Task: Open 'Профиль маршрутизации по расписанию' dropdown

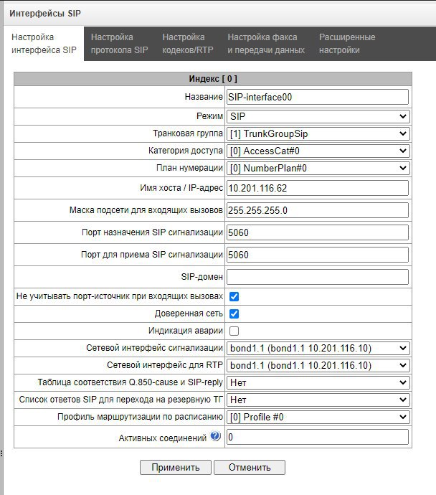Action: (318, 417)
